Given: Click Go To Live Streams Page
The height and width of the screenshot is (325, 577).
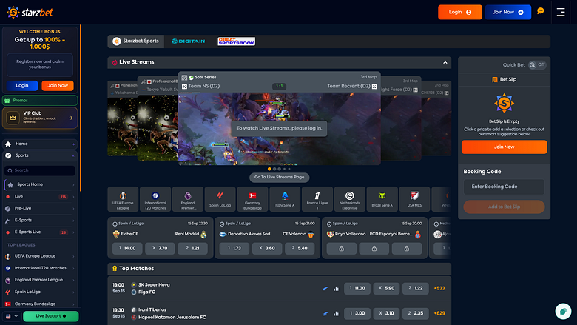Looking at the screenshot, I should 280,178.
